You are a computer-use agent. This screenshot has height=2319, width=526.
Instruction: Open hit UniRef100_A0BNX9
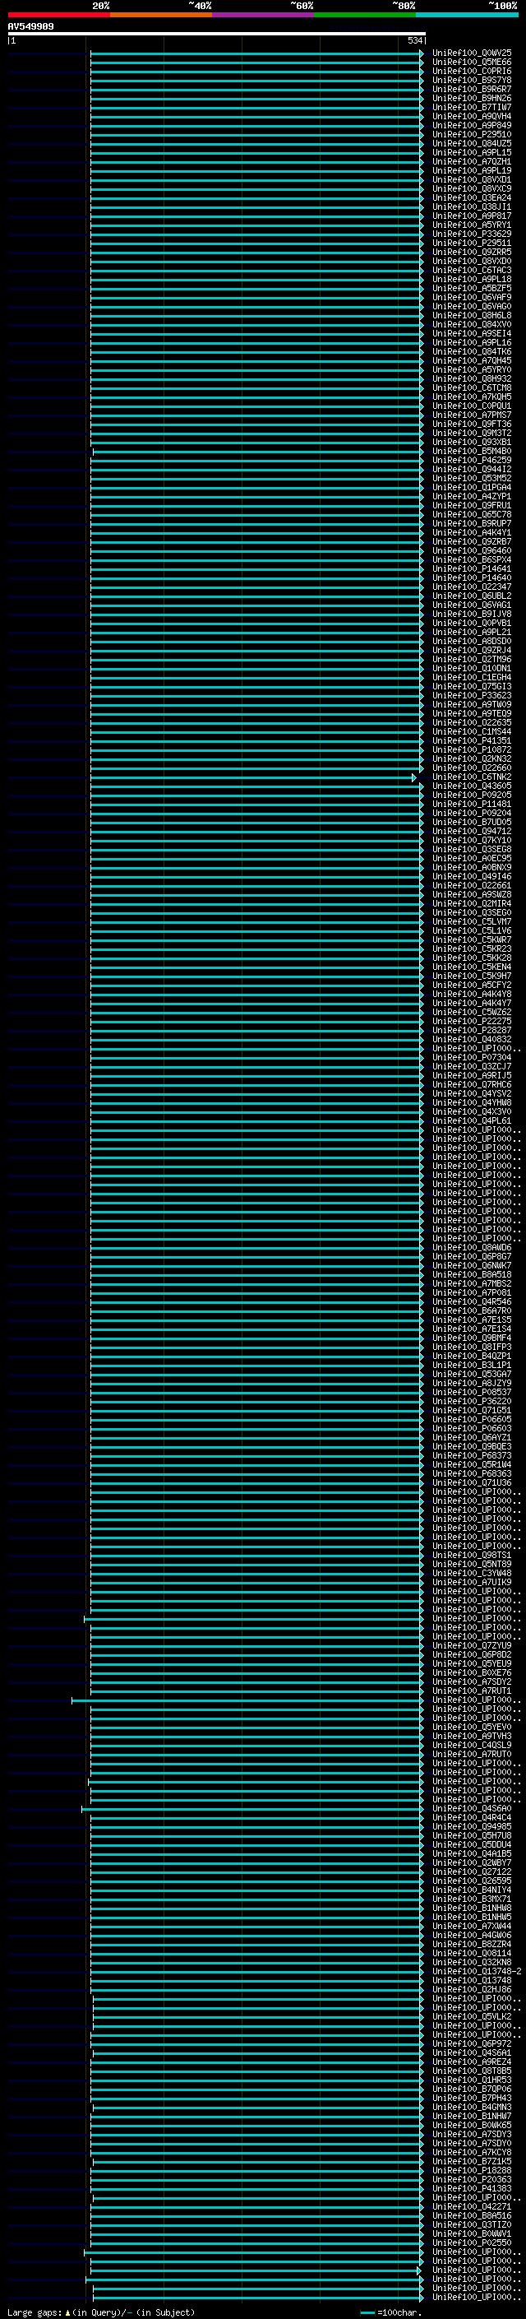(472, 868)
